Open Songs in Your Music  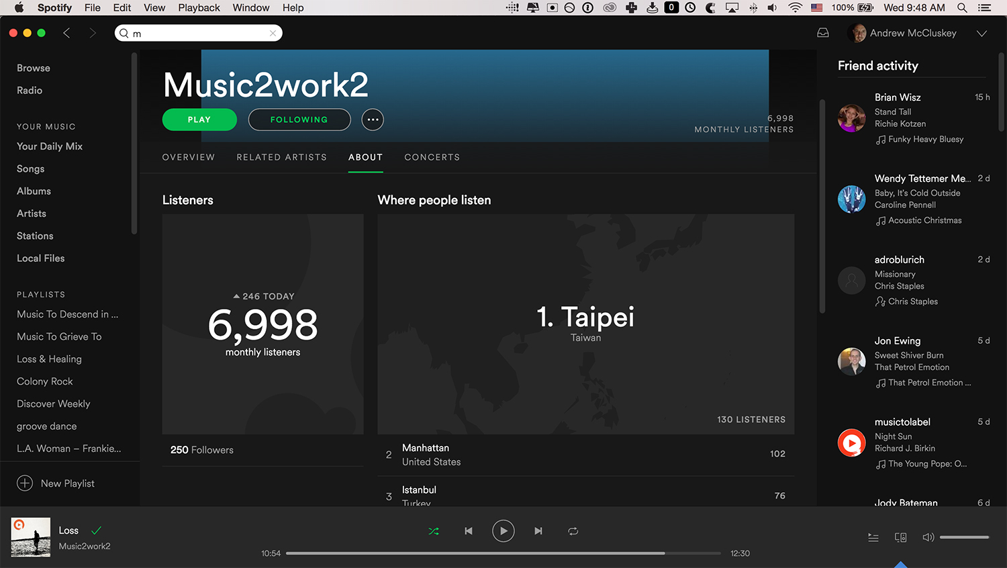click(31, 169)
